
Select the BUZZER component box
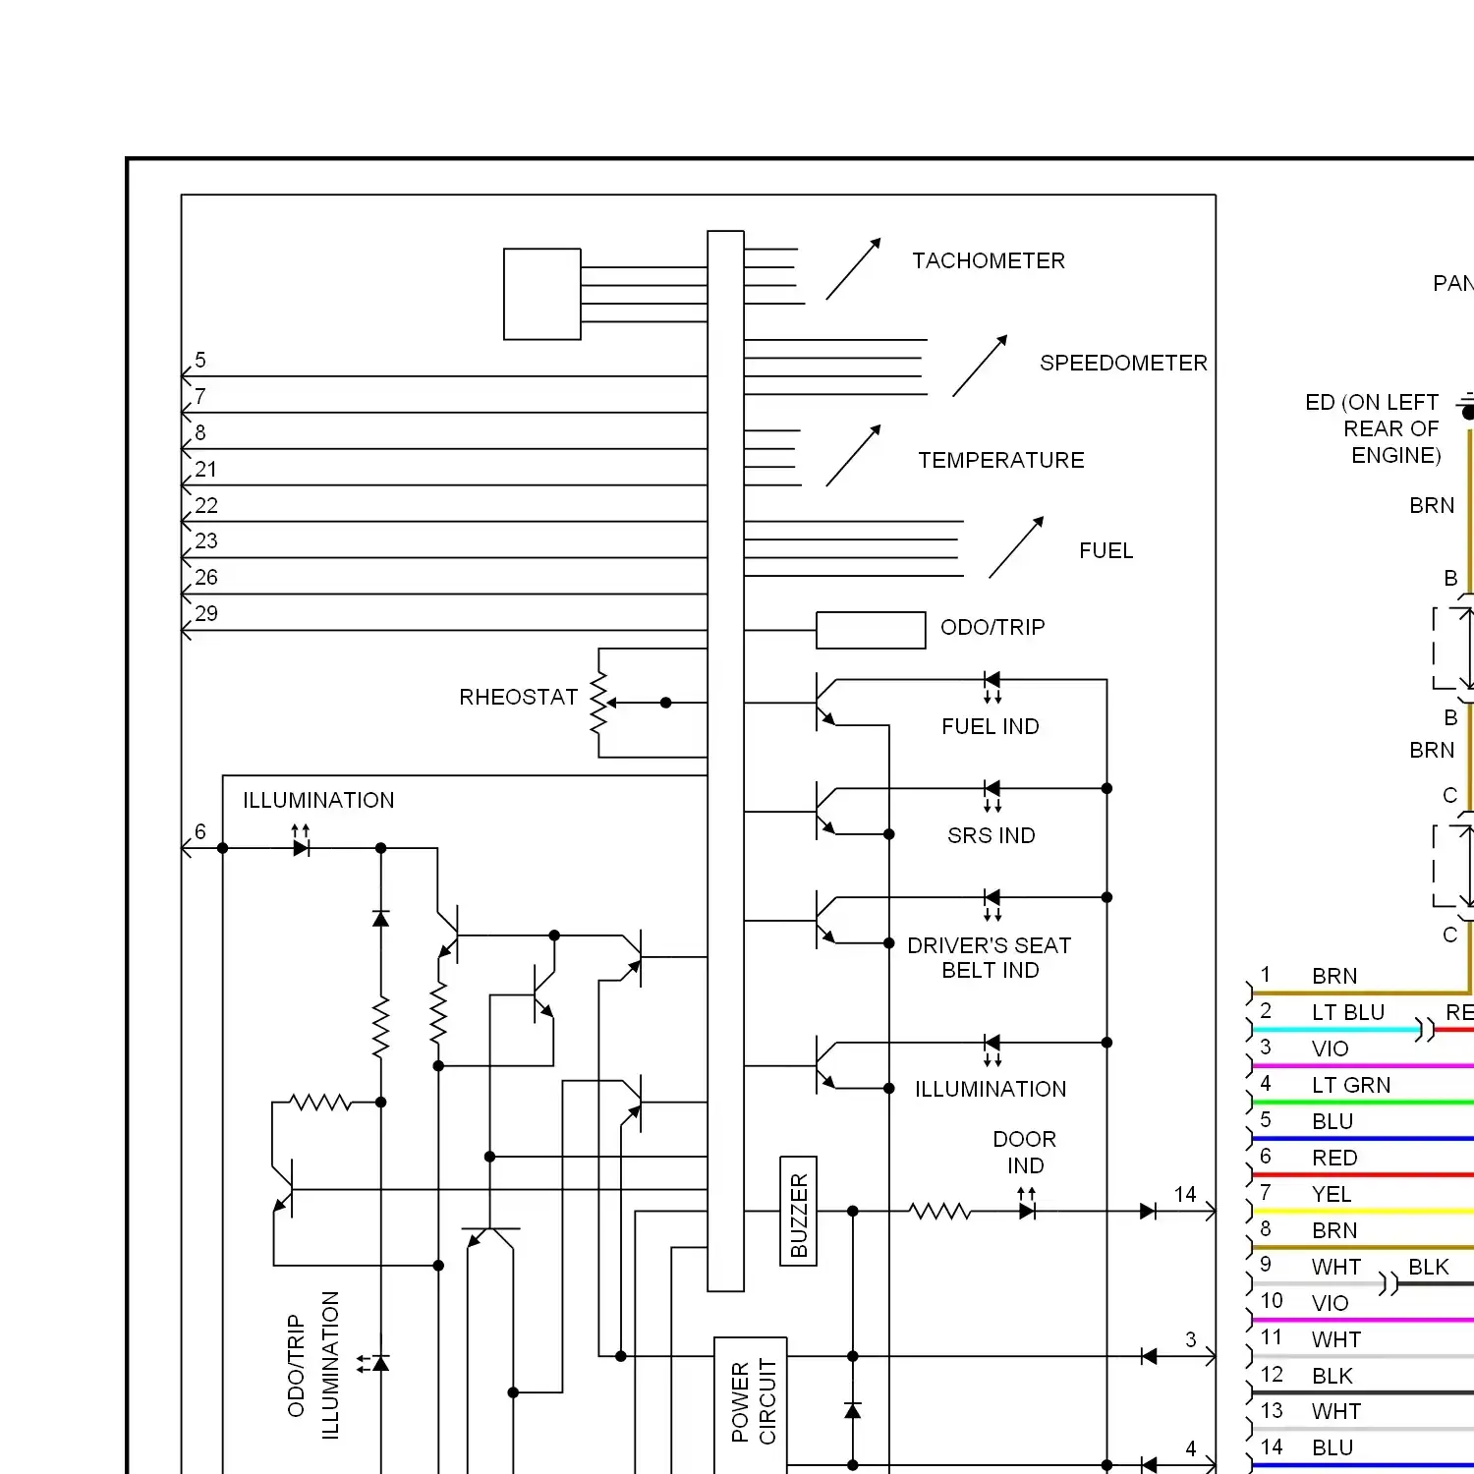pos(798,1211)
